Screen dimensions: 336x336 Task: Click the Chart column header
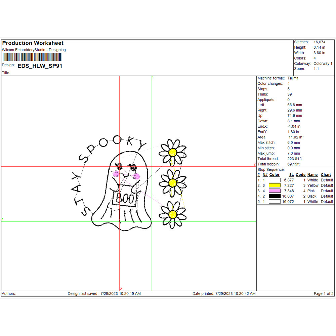point(326,175)
